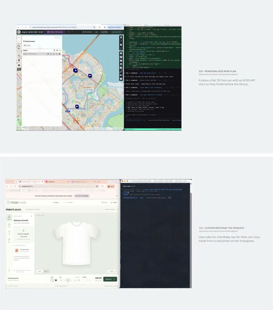Open the uMap advanced settings gear

click(x=121, y=79)
